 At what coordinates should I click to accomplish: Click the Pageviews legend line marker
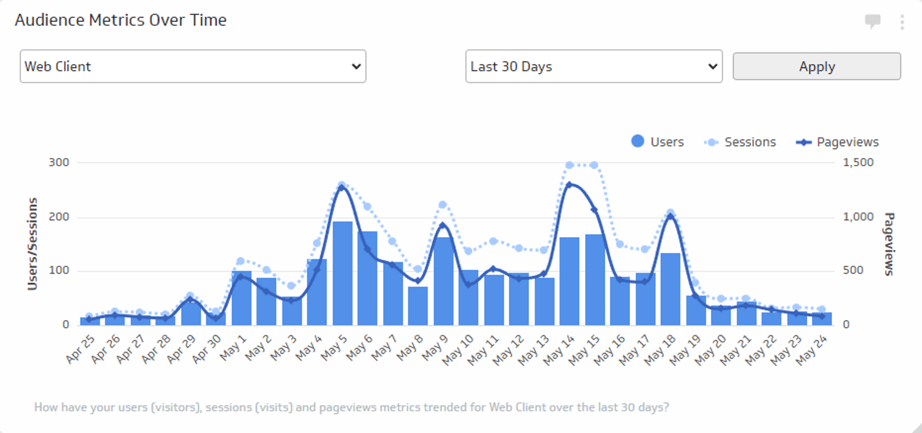click(x=803, y=142)
